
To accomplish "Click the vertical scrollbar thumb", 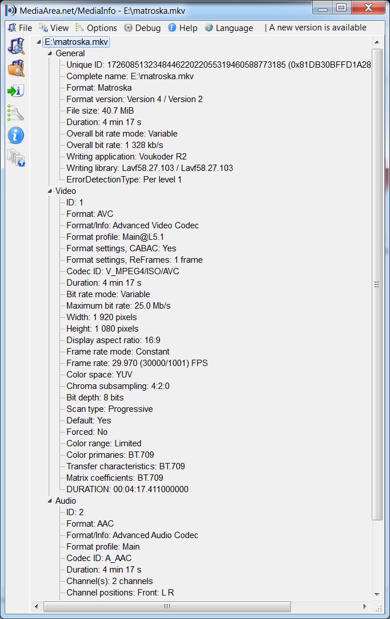I will 377,284.
